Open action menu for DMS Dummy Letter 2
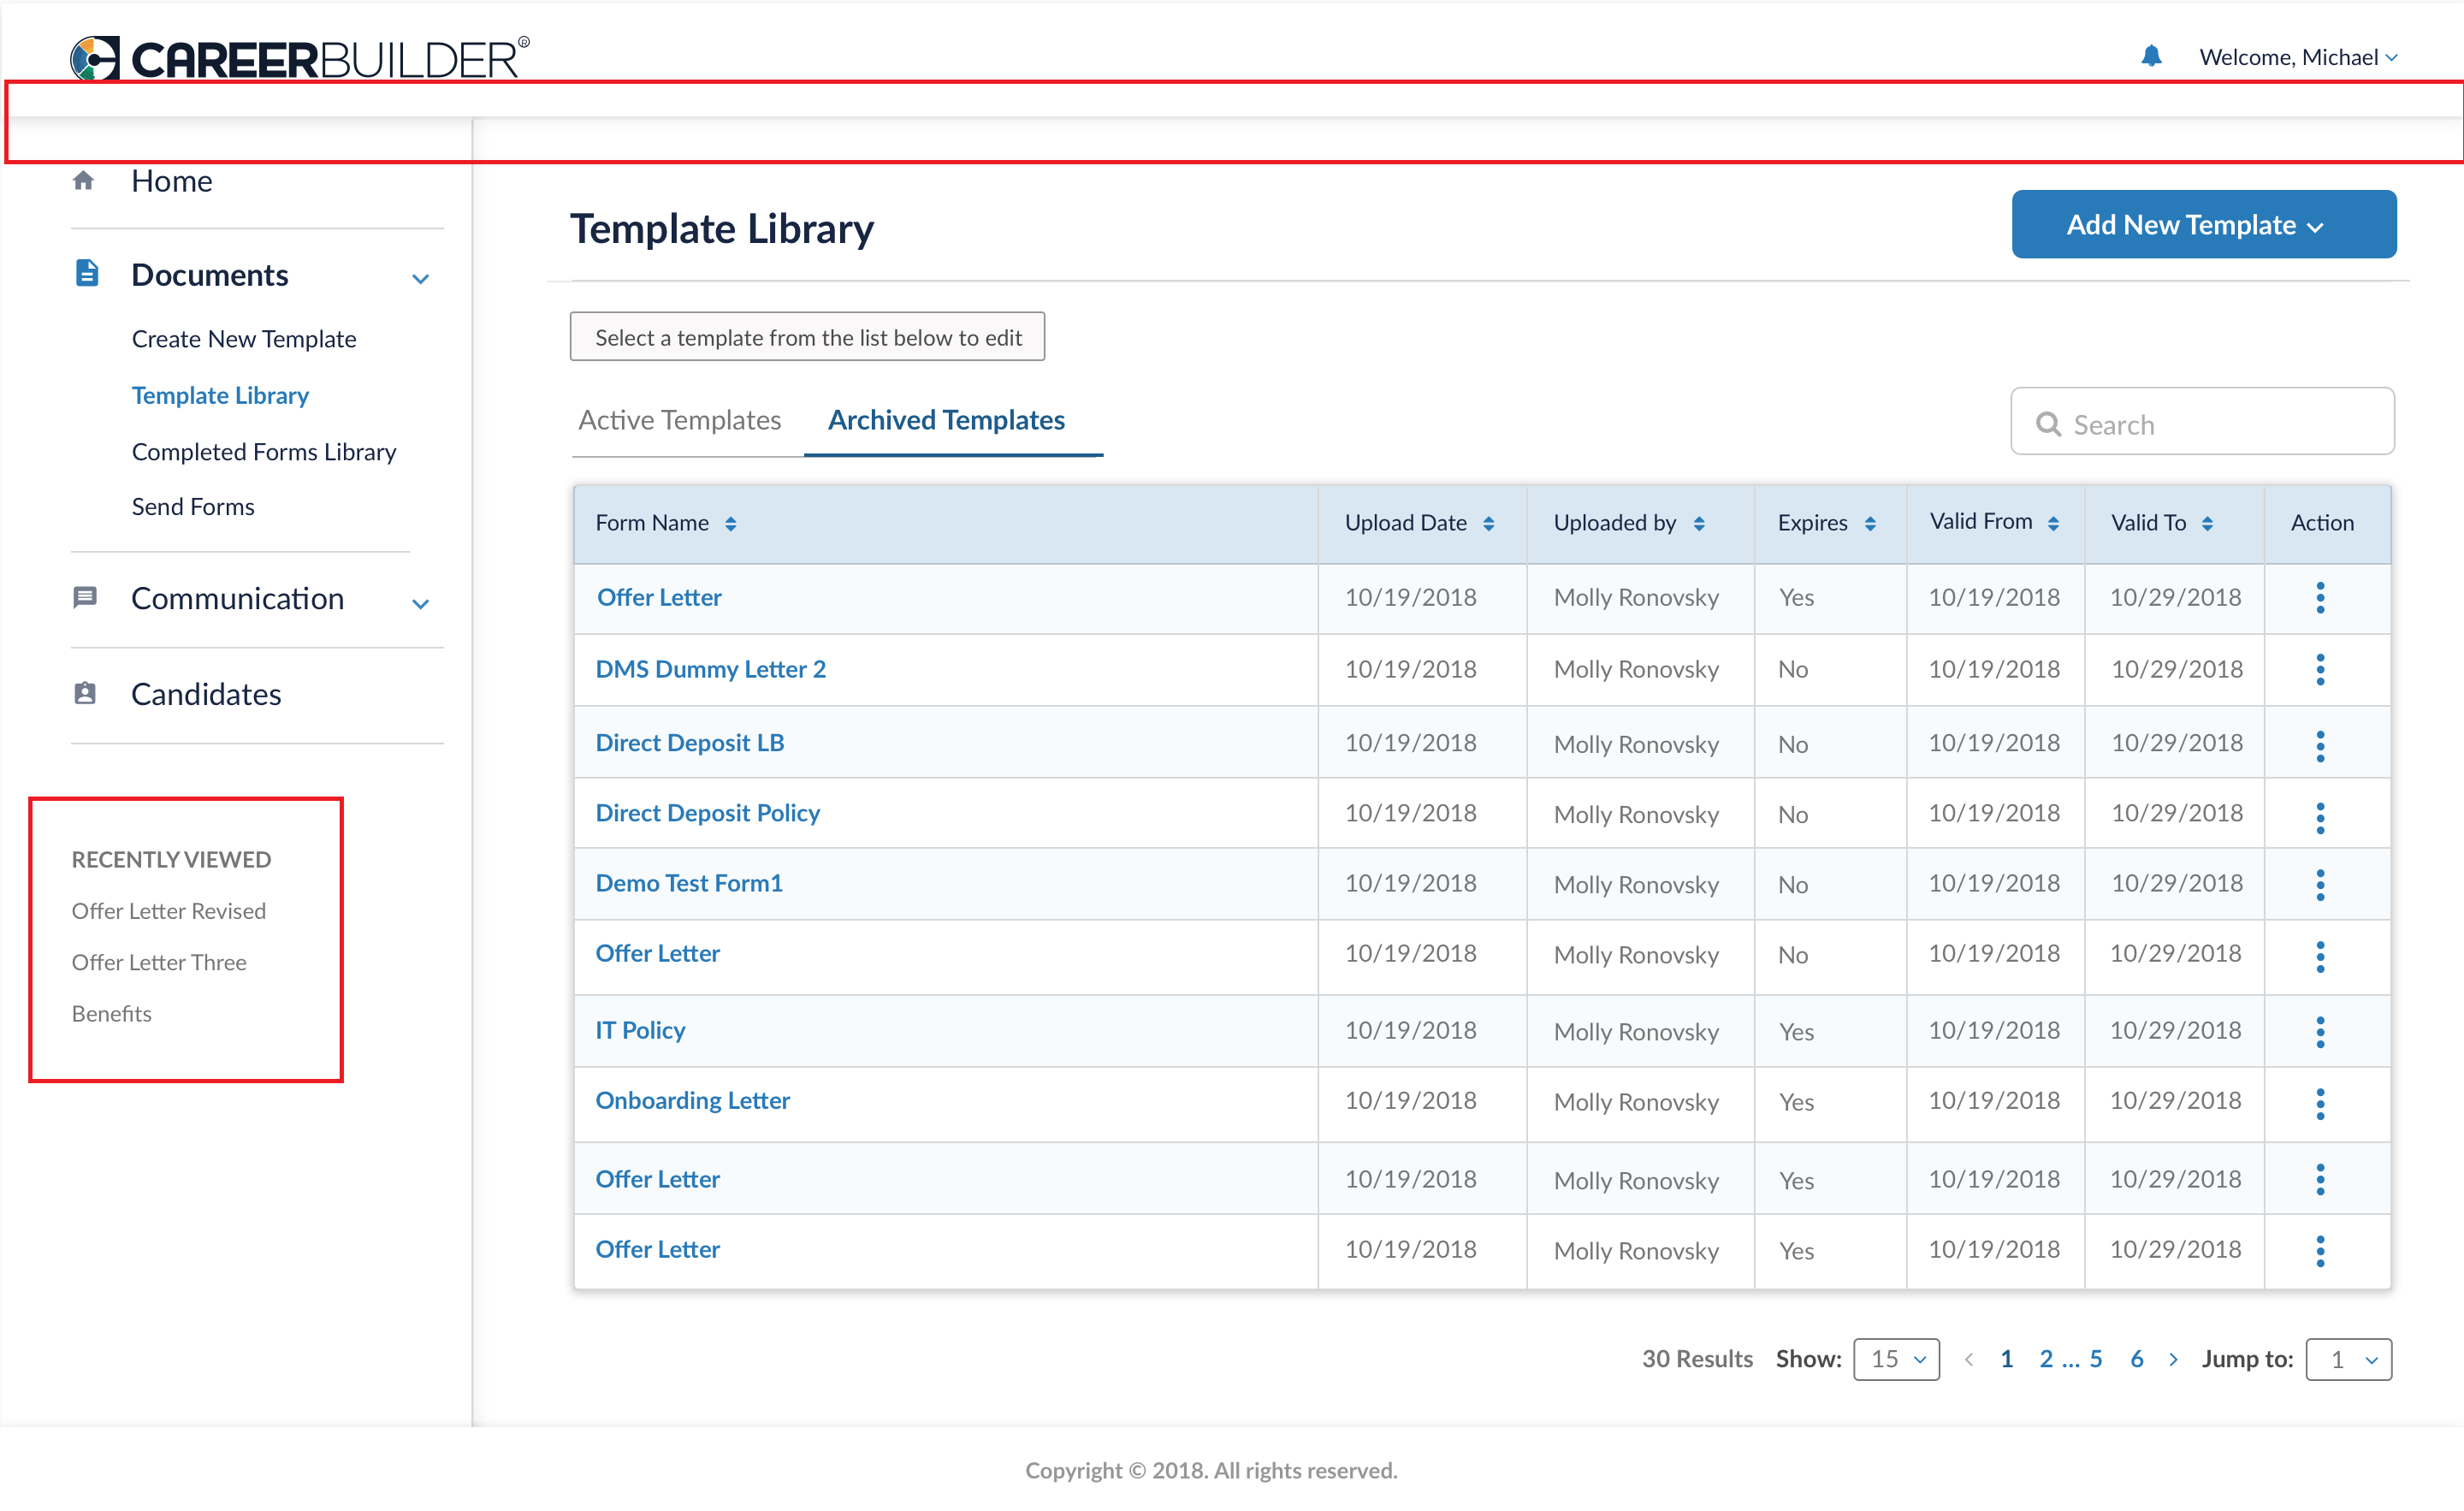 (2320, 669)
